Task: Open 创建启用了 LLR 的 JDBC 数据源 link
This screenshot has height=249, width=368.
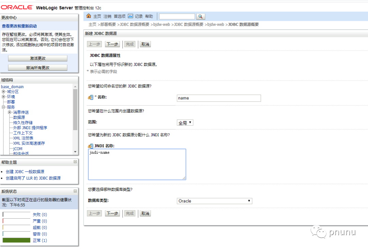Action: (33, 178)
